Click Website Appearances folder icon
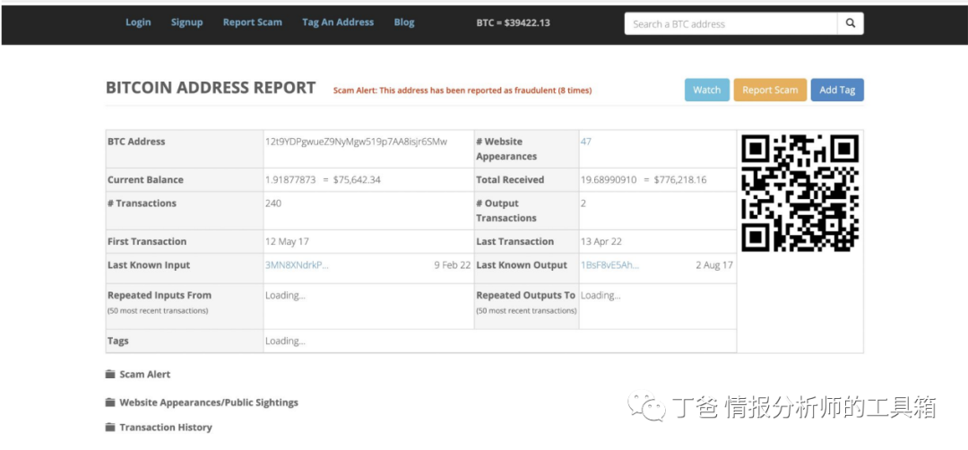The width and height of the screenshot is (968, 450). coord(110,402)
